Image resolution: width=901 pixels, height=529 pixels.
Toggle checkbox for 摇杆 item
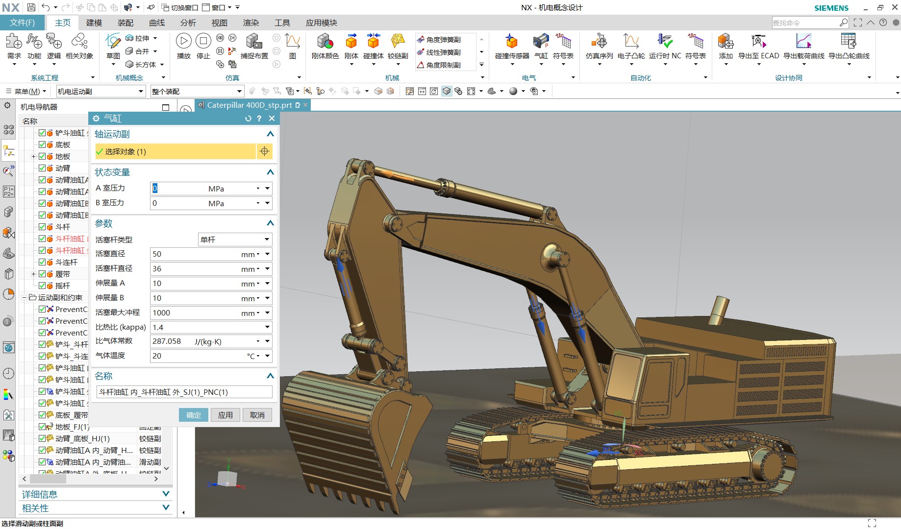click(42, 286)
